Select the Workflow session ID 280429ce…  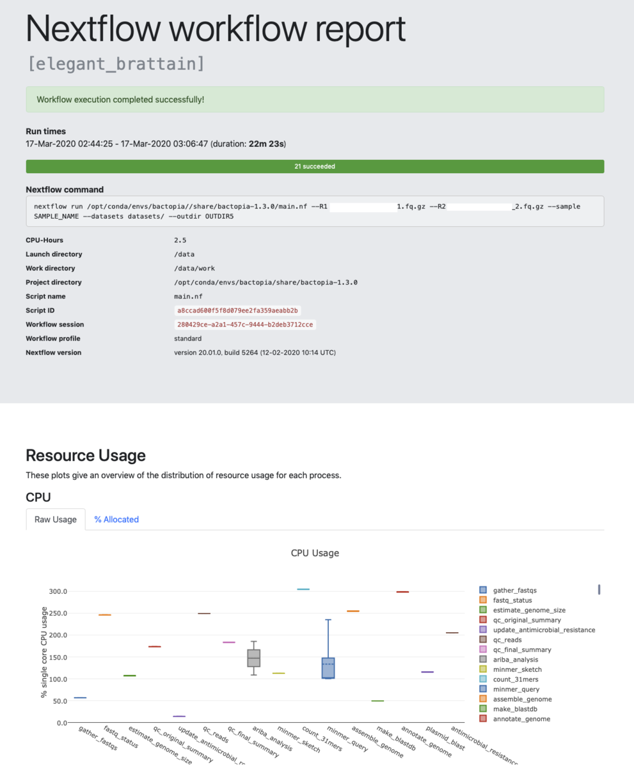pyautogui.click(x=245, y=325)
